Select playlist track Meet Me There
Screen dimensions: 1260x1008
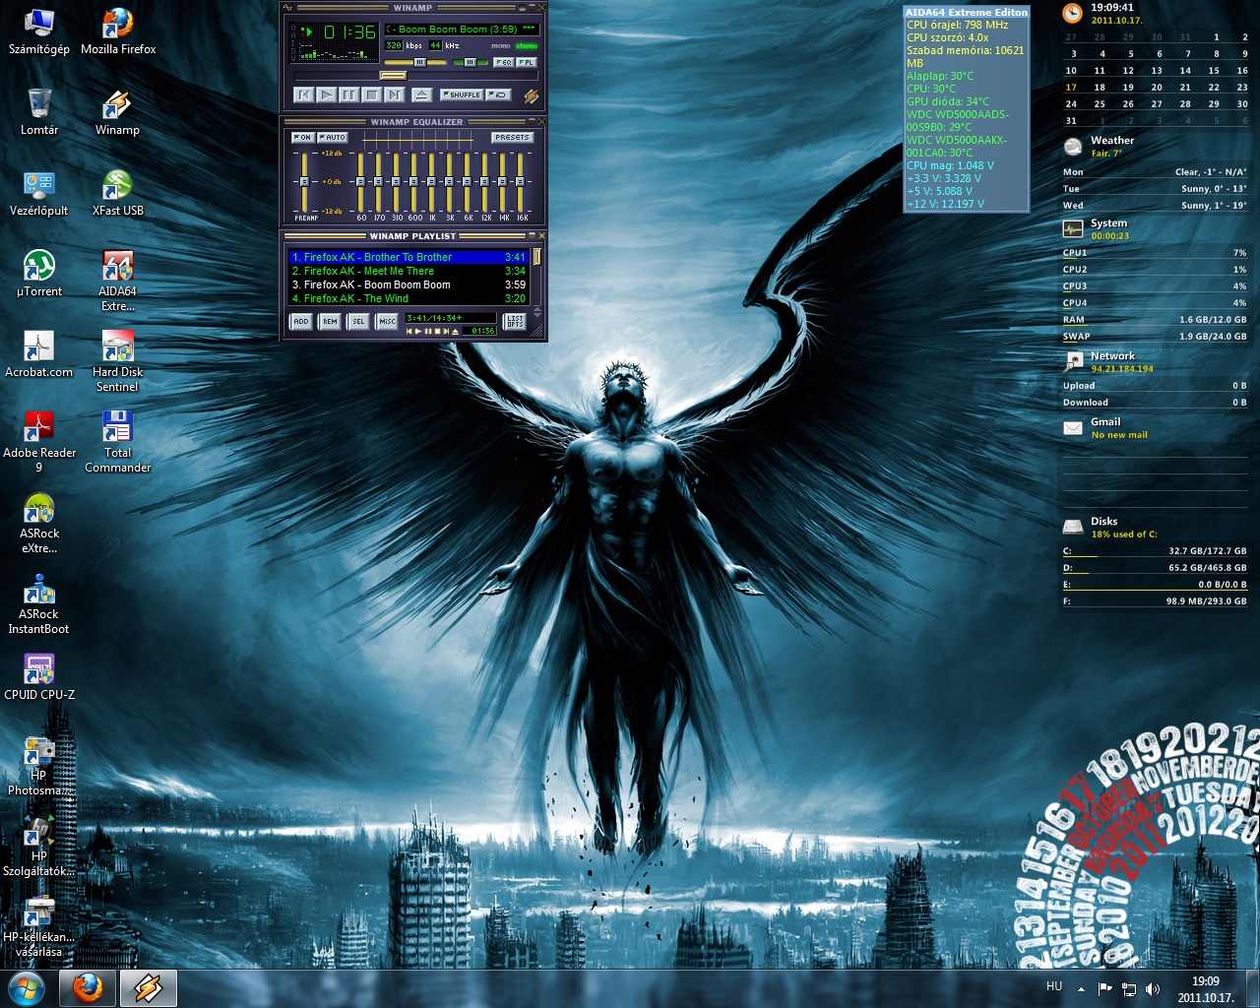point(409,271)
